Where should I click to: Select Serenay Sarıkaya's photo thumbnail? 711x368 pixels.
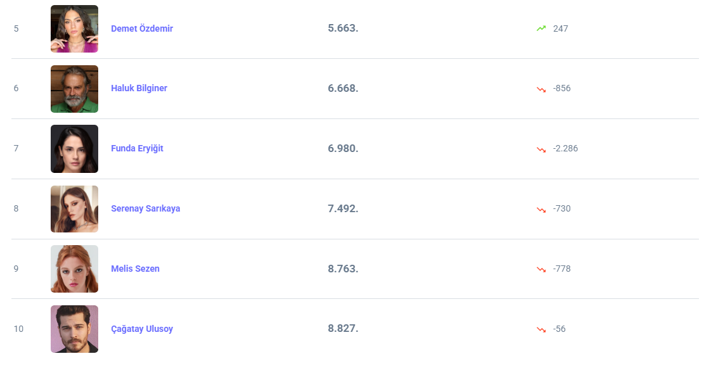coord(74,209)
